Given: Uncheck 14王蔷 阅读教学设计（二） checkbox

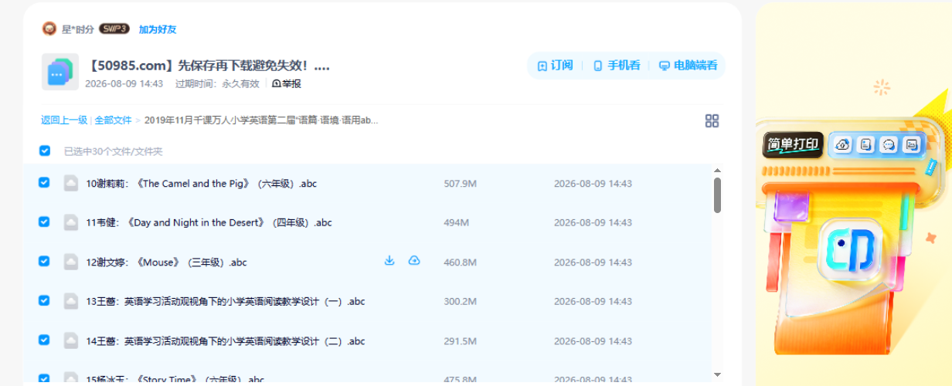Looking at the screenshot, I should point(44,340).
